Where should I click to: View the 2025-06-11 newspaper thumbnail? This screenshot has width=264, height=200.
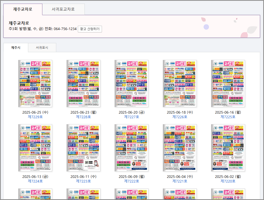[83, 148]
